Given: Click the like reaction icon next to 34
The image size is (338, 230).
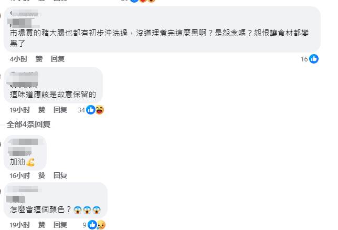Looking at the screenshot, I should coord(90,110).
